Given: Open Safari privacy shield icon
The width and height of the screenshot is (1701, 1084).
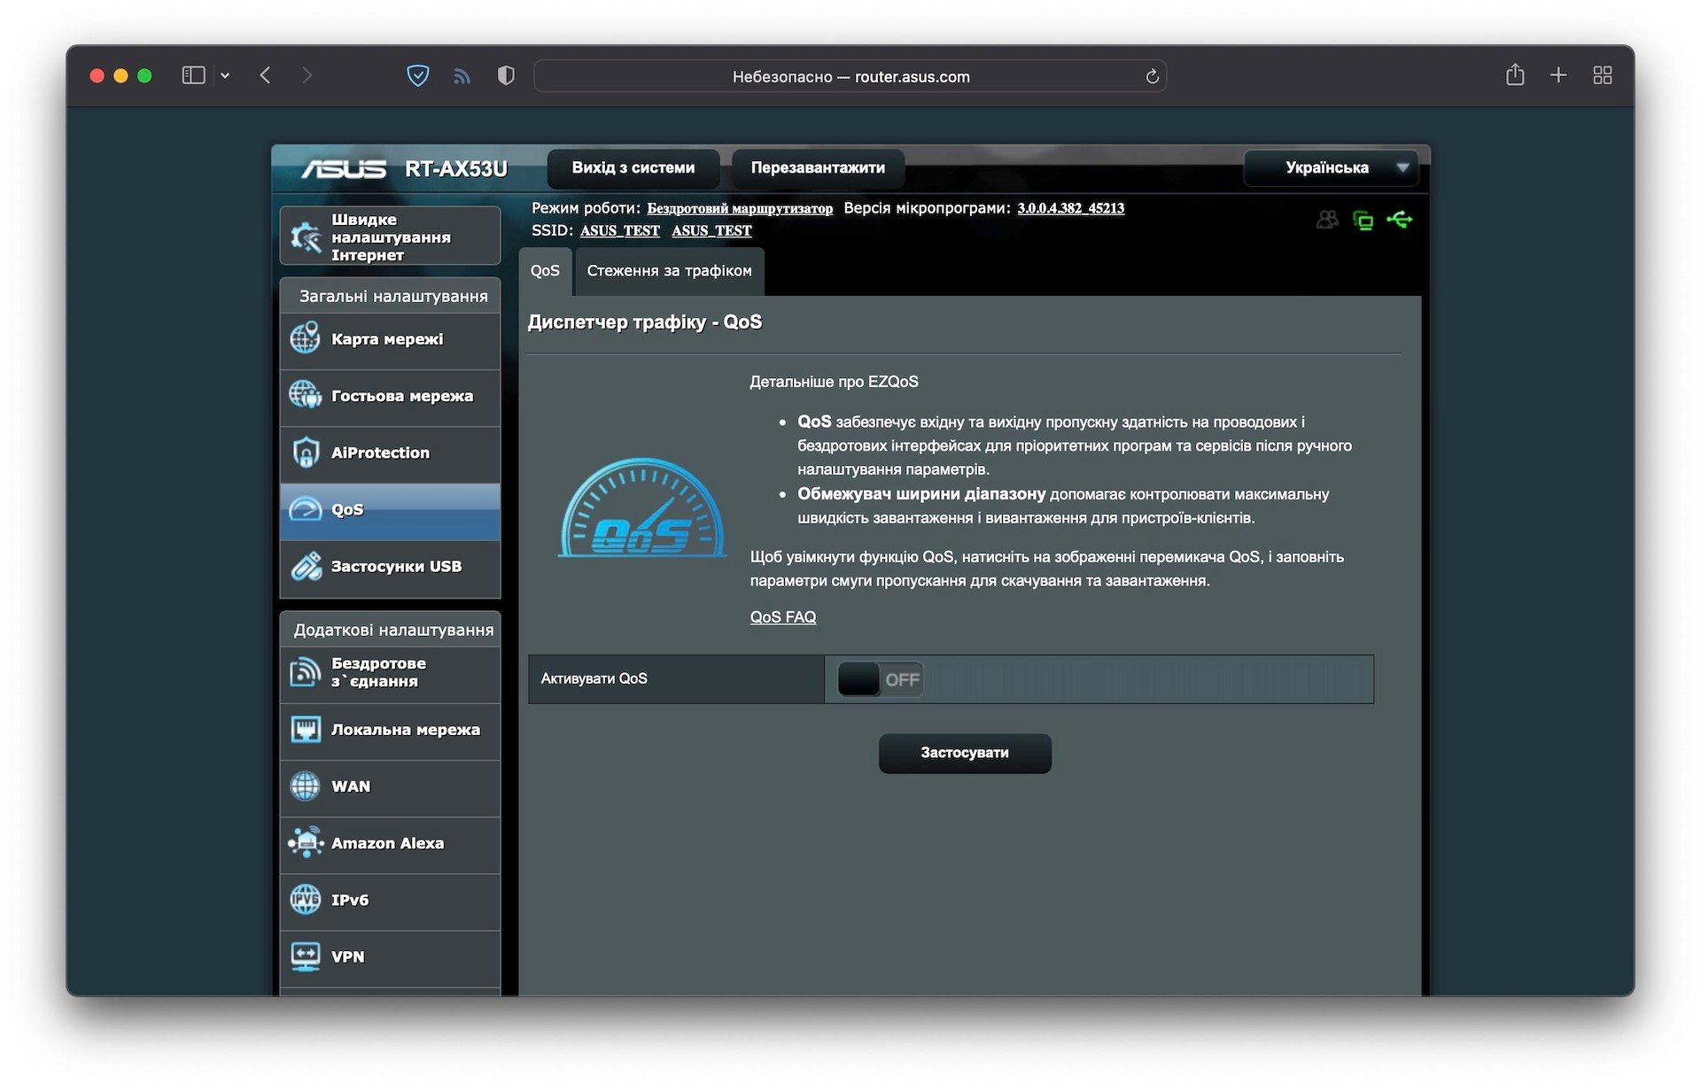Looking at the screenshot, I should click(418, 76).
